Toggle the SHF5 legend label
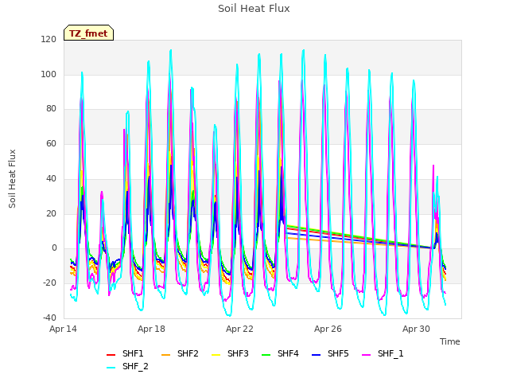Viewport: 509px width, 382px height. coord(338,353)
